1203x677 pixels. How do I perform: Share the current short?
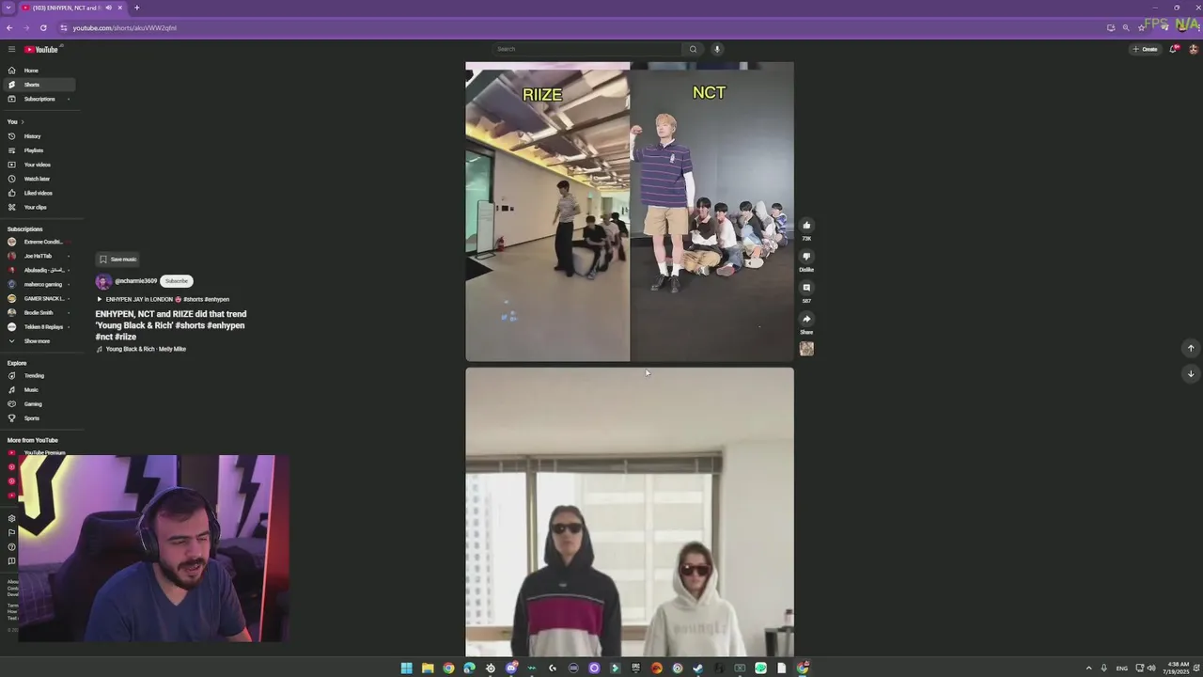coord(806,319)
